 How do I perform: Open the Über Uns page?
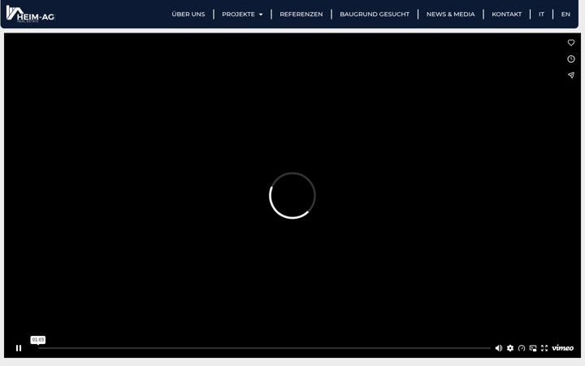(x=188, y=14)
